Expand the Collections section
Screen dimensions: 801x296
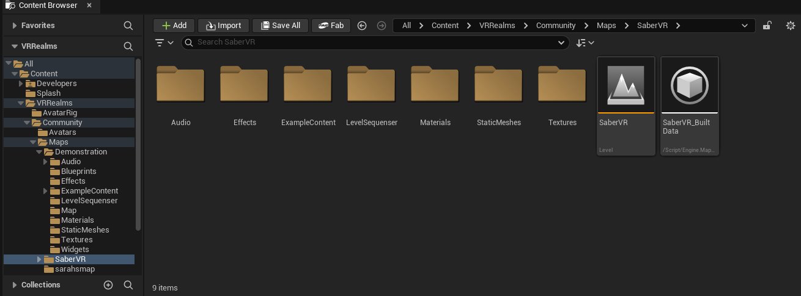(15, 285)
